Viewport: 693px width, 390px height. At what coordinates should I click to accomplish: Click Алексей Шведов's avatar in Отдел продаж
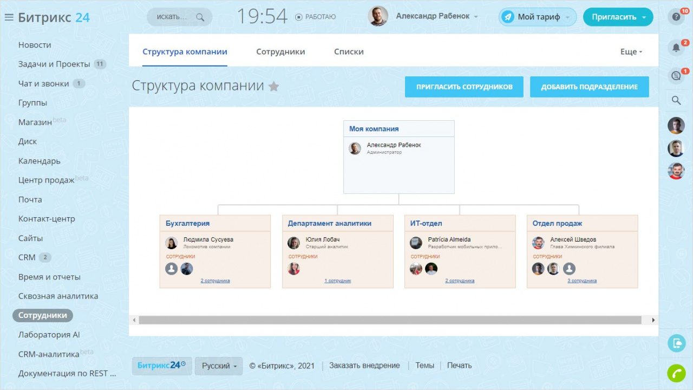tap(539, 243)
